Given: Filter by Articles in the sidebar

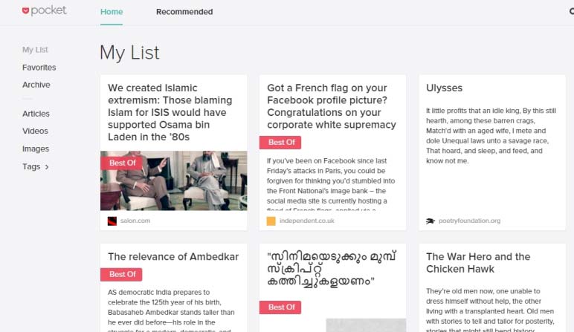Looking at the screenshot, I should (x=36, y=114).
